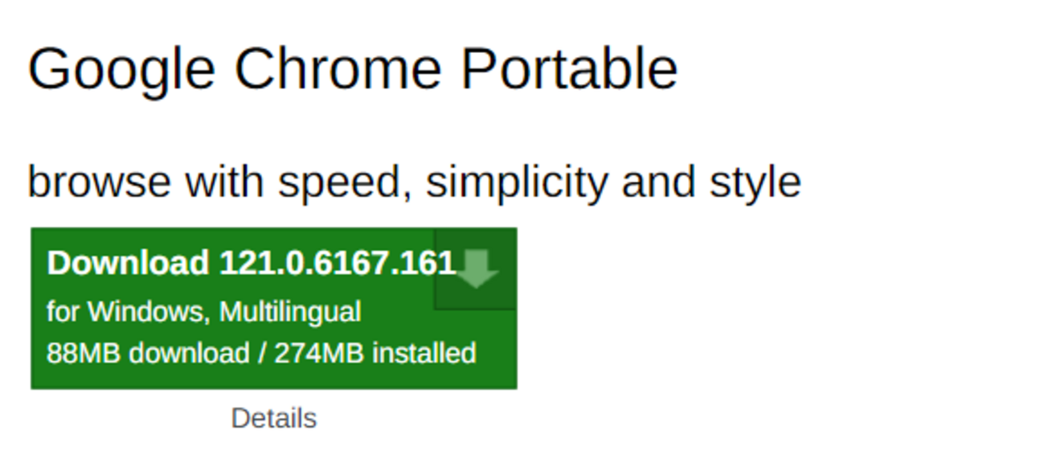Click the word 'Google' in the heading
Viewport: 1044px width, 451px height.
coord(121,69)
